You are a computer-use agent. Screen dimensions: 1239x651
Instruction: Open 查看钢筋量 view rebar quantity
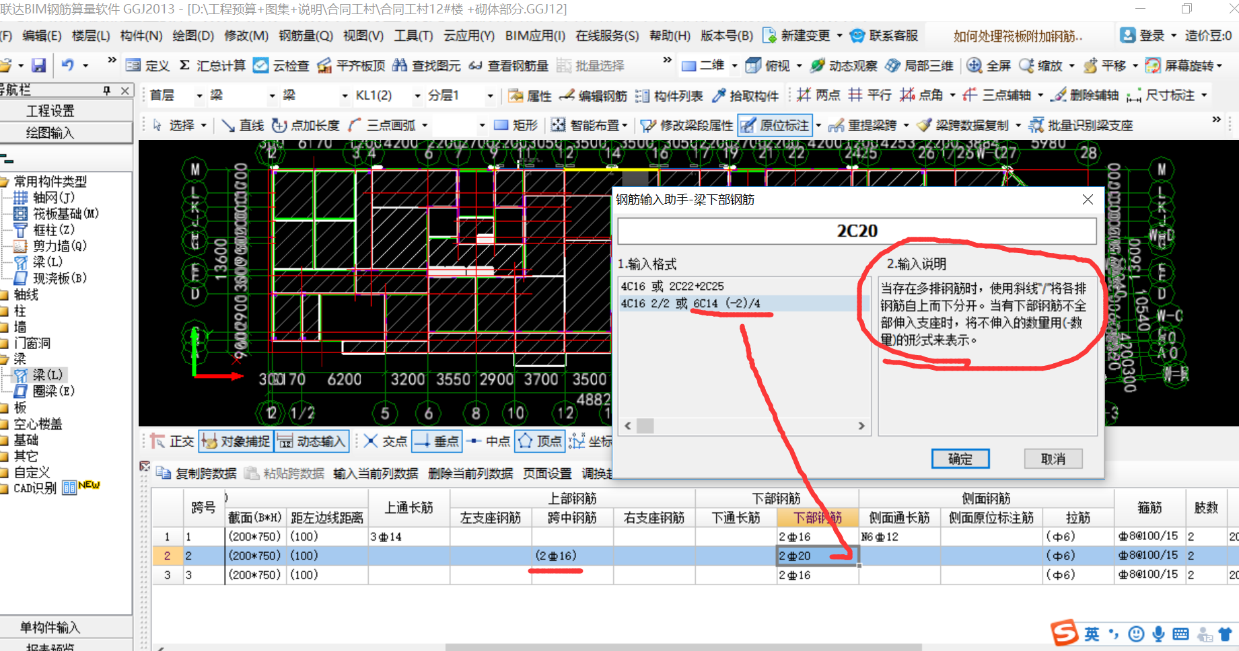point(509,65)
